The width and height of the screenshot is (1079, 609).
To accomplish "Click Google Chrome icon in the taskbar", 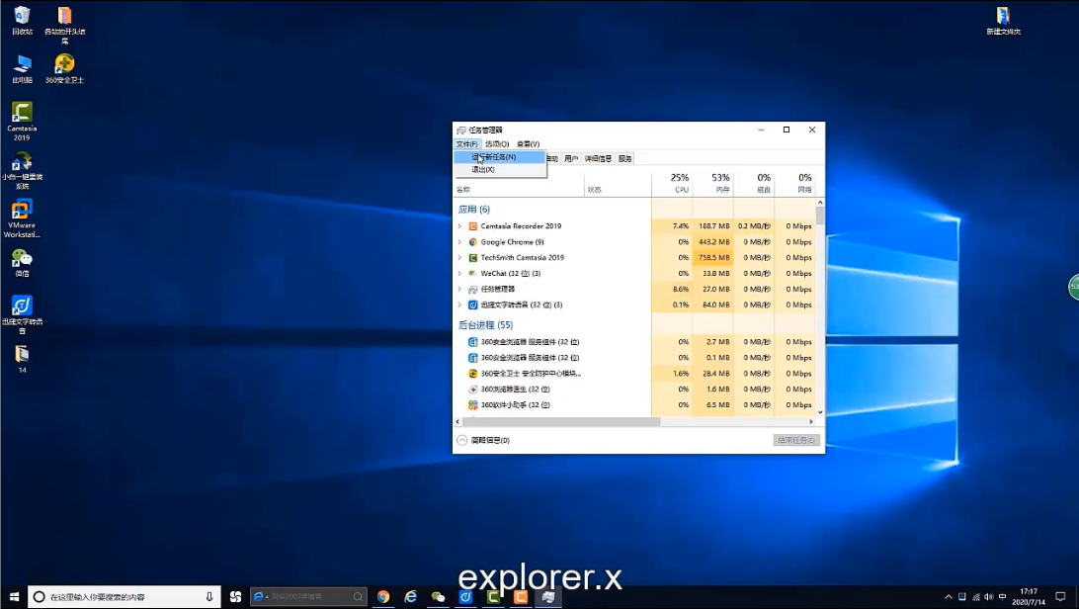I will tap(383, 597).
